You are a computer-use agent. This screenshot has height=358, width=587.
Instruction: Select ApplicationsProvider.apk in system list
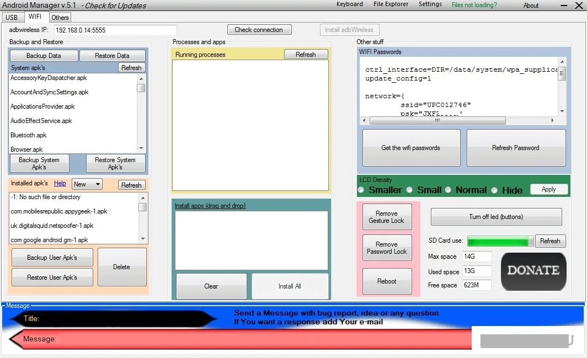coord(42,106)
